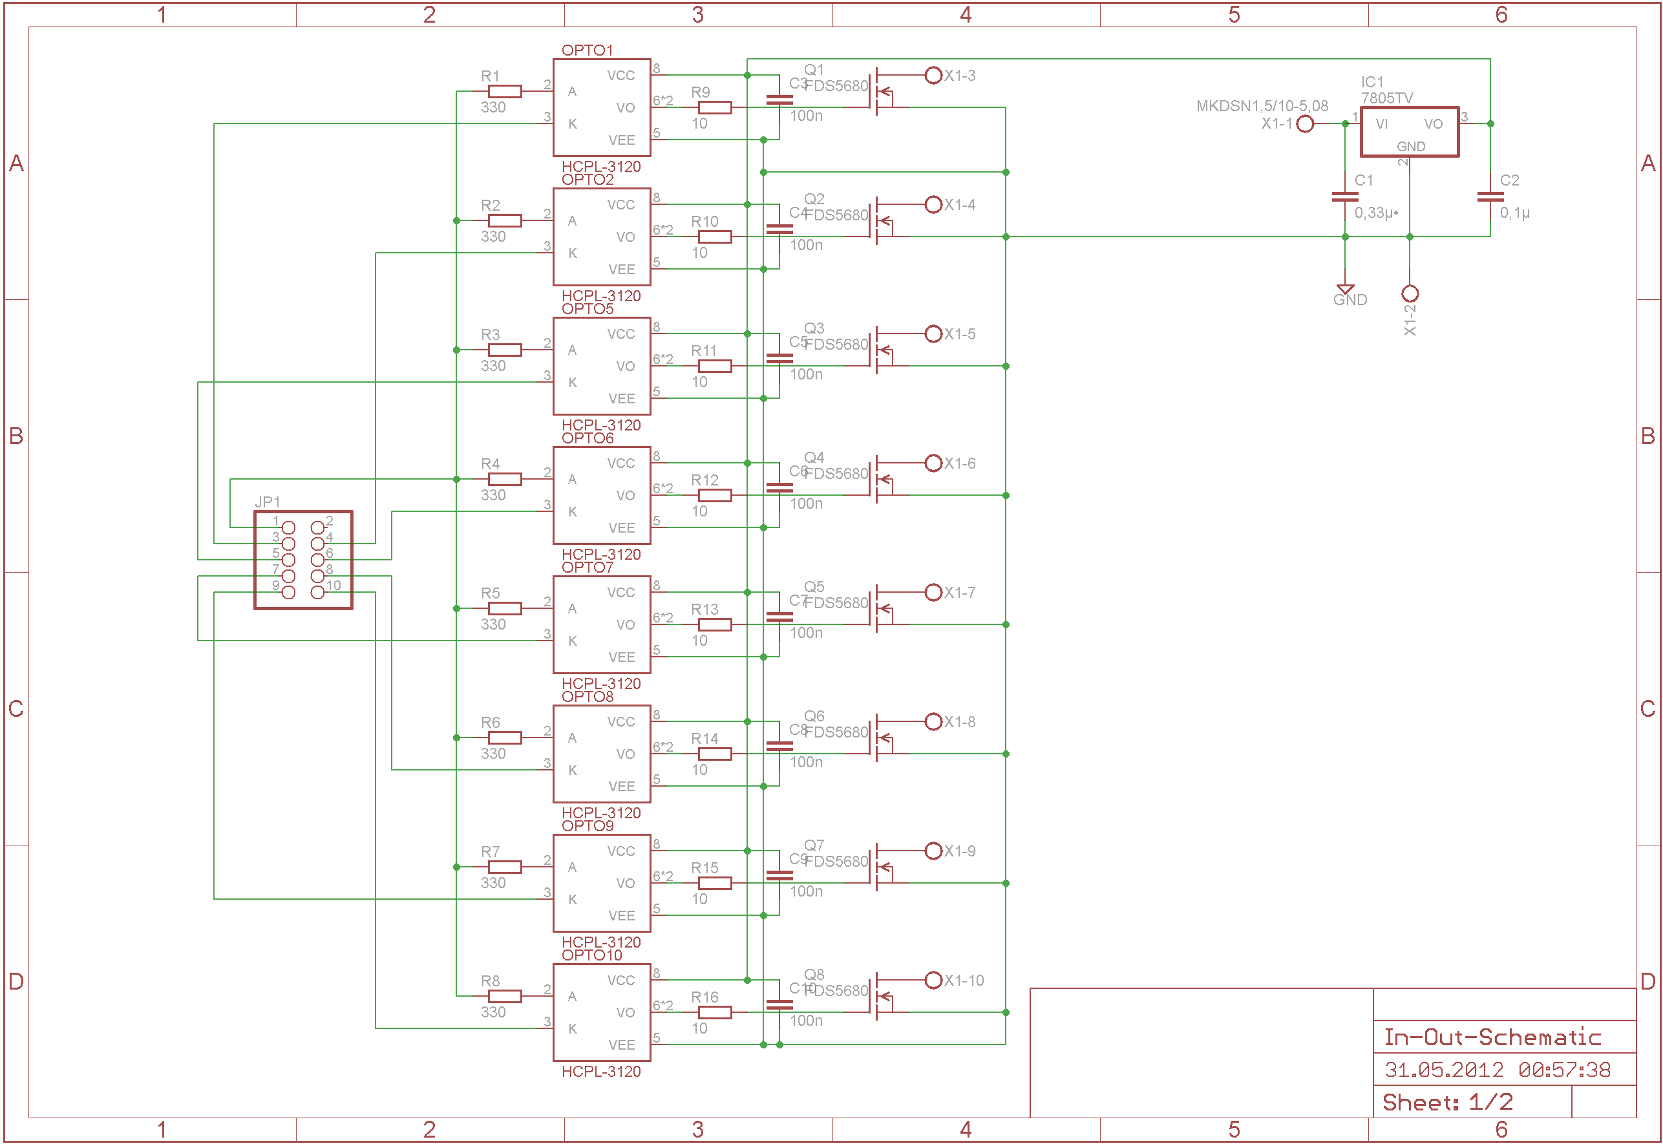Select the X1-2 terminal circle
Image resolution: width=1663 pixels, height=1146 pixels.
(1410, 293)
